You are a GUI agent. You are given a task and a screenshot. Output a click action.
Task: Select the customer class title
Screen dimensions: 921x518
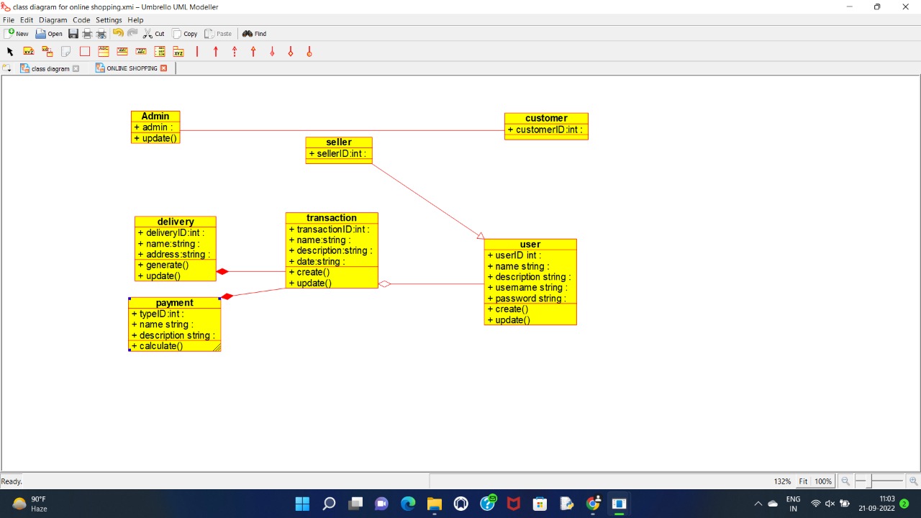pyautogui.click(x=546, y=118)
